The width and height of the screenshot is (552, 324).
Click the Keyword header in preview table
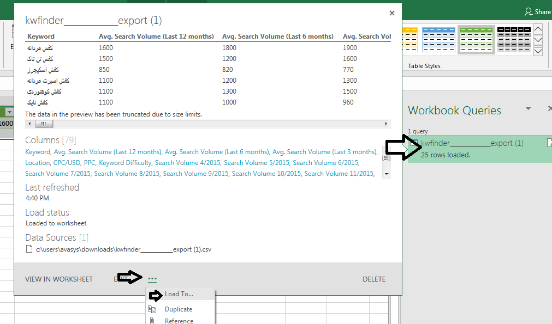pos(41,36)
